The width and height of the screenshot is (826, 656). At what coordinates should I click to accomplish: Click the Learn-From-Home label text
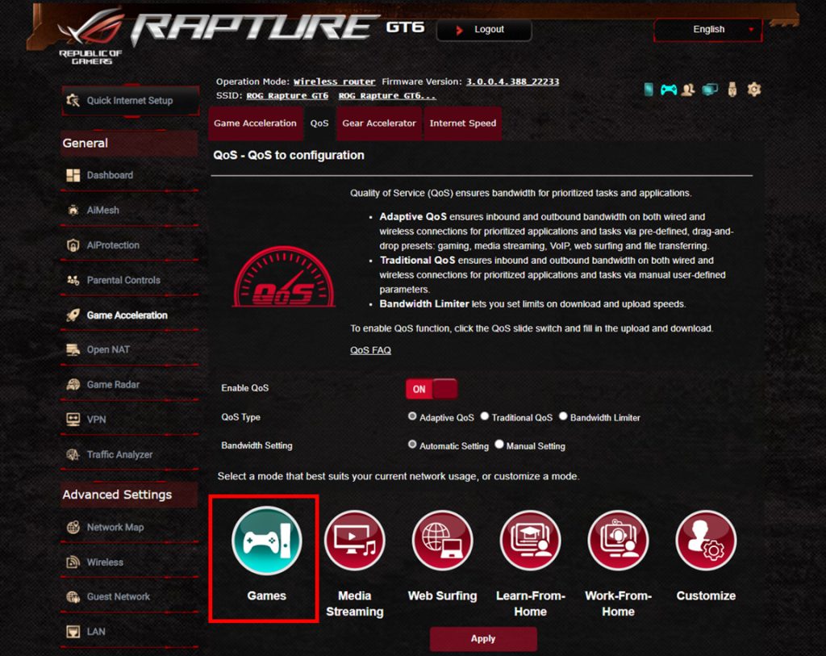point(531,604)
